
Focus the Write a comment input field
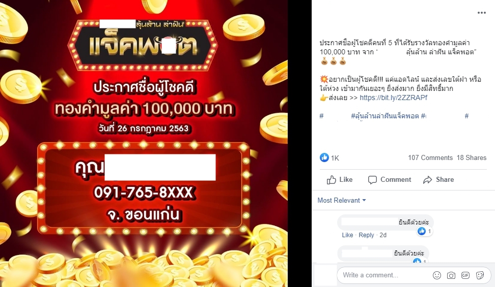tap(384, 275)
